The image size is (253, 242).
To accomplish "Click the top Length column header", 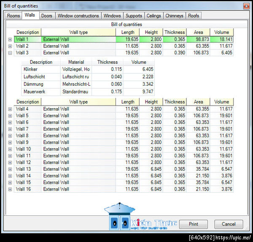I will tap(128, 32).
